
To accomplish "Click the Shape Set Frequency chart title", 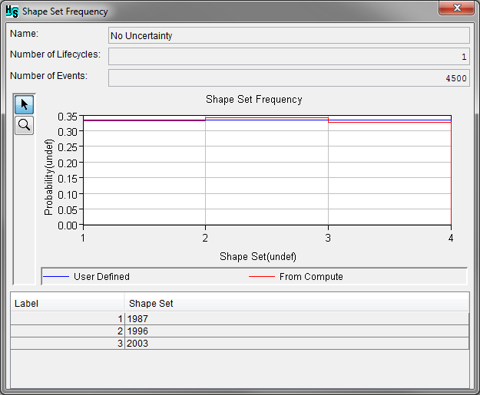I will (254, 100).
